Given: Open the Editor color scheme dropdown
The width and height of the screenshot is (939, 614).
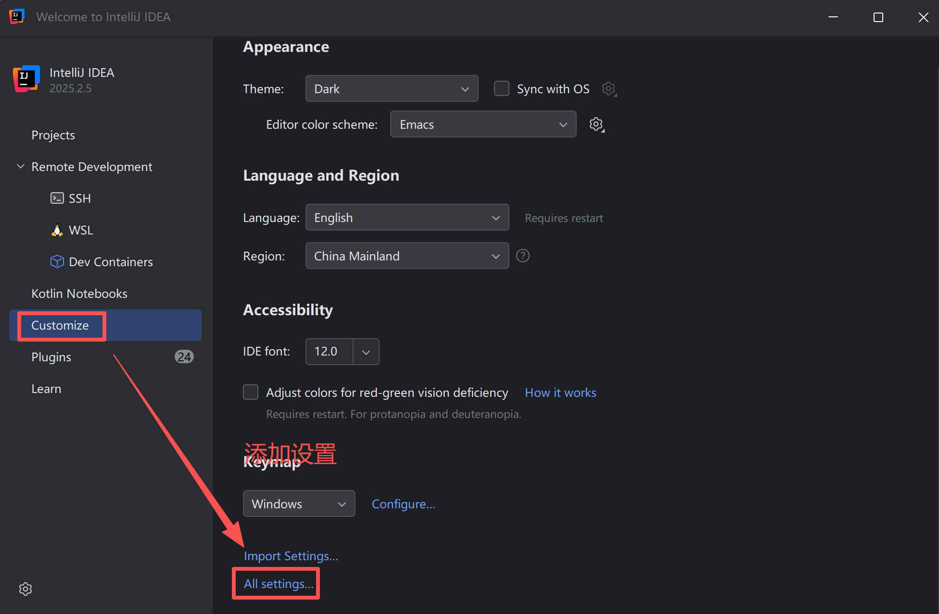Looking at the screenshot, I should click(x=483, y=124).
